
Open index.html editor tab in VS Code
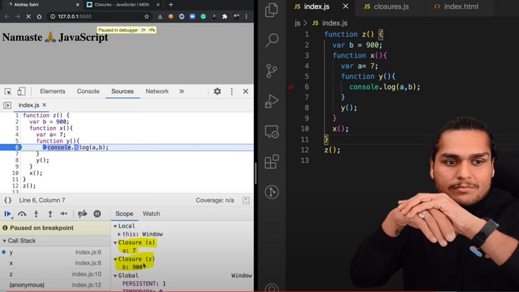456,7
